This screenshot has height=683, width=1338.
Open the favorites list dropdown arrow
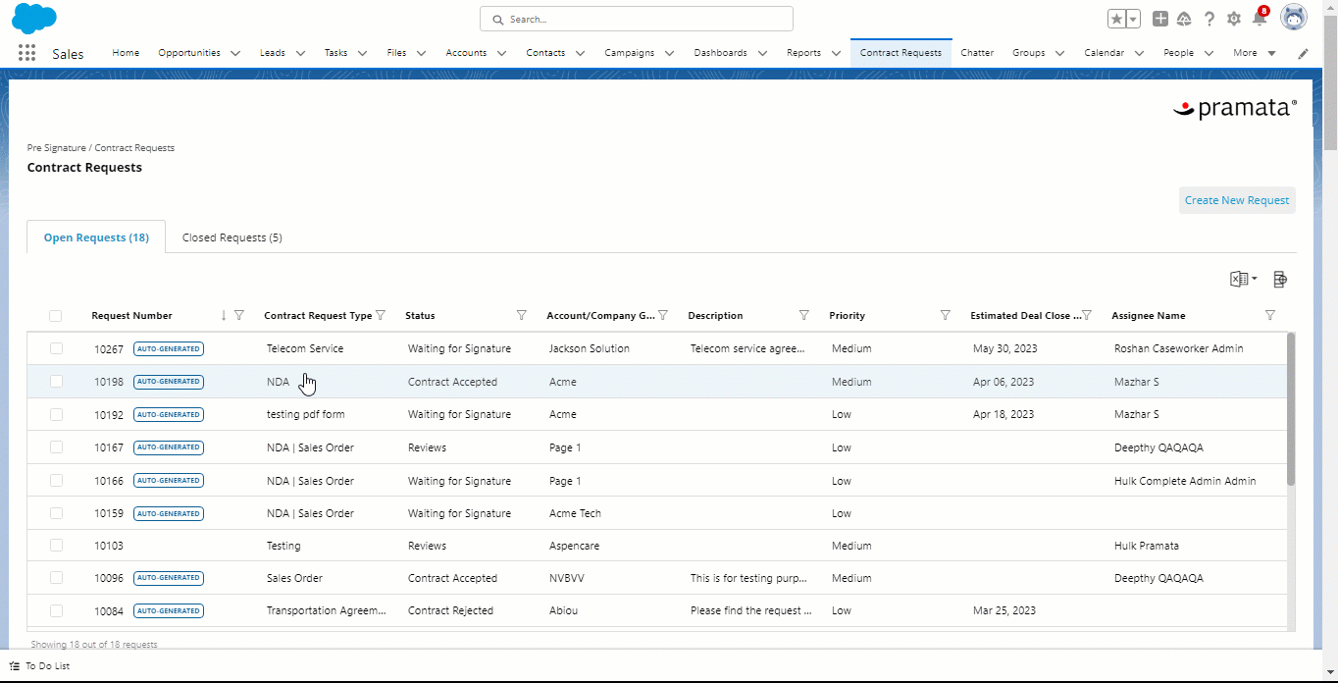click(x=1133, y=19)
